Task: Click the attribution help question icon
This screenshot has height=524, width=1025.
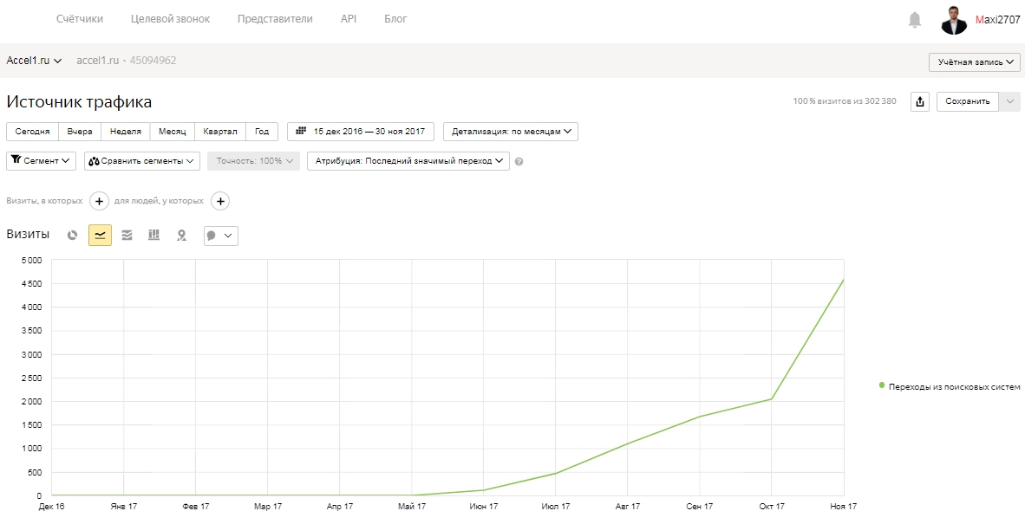Action: tap(519, 161)
